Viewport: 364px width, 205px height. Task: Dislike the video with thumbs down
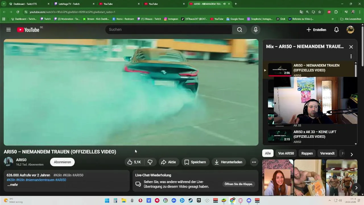[150, 162]
